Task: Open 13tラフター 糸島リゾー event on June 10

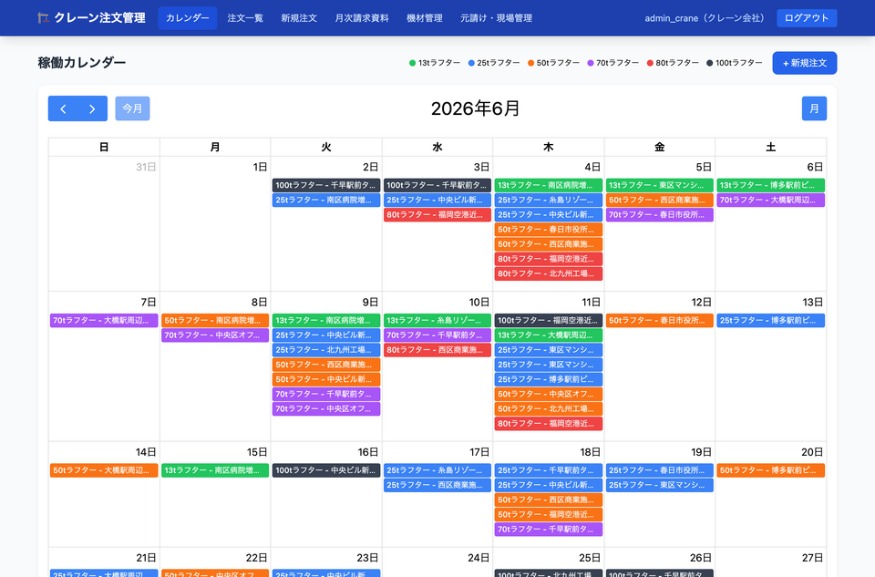Action: coord(437,320)
